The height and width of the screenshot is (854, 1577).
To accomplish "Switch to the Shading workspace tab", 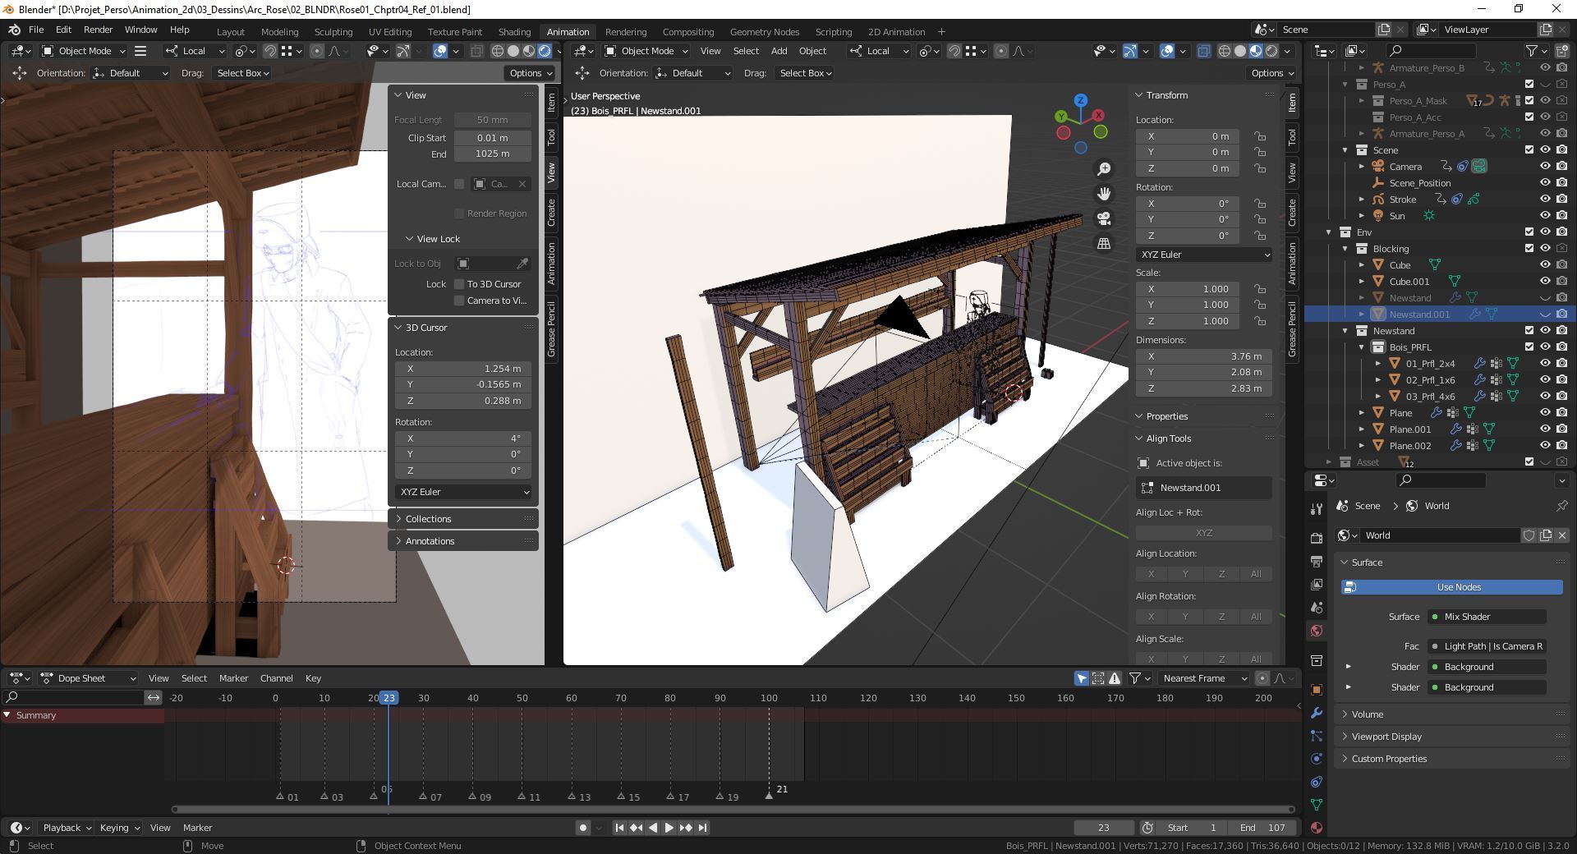I will coord(514,31).
